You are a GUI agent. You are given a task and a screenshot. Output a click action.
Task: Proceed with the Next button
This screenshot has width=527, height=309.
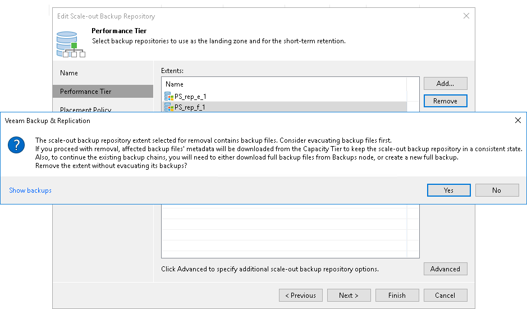tap(347, 296)
